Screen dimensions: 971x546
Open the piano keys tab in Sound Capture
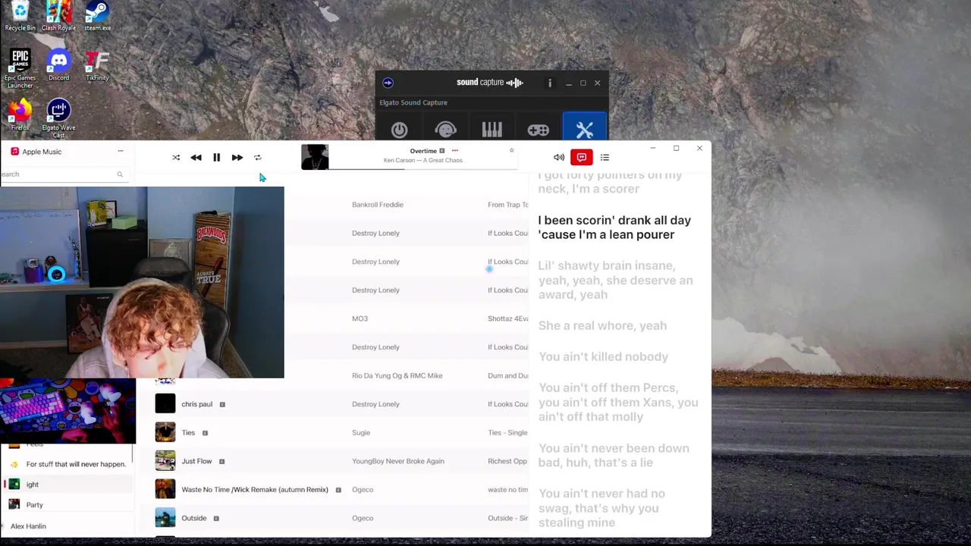click(x=492, y=130)
